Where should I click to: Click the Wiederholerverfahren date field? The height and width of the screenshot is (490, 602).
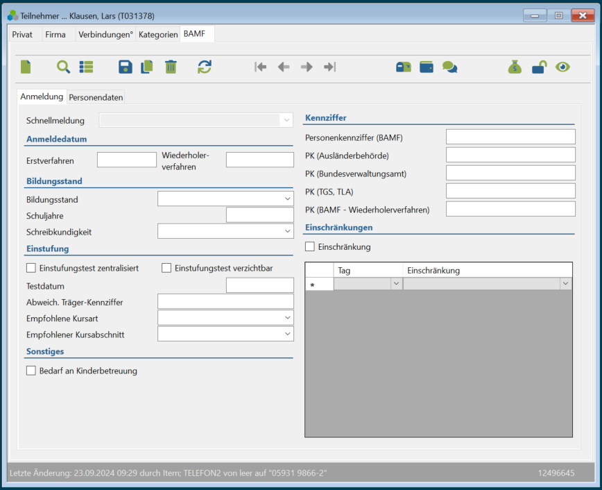[260, 160]
